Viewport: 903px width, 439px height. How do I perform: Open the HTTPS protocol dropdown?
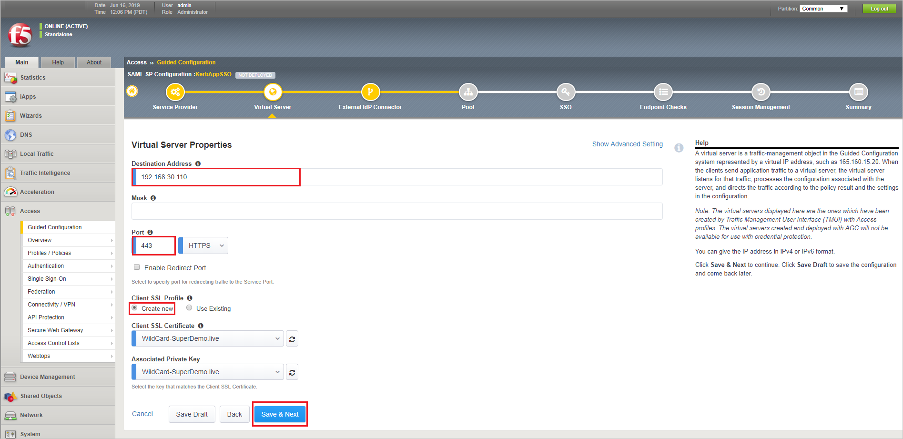tap(203, 245)
